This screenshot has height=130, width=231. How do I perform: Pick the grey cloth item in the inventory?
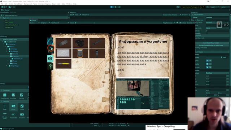[x=64, y=53]
